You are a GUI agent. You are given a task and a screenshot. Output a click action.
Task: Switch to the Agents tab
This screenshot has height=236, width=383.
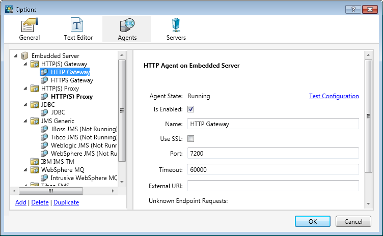pos(127,29)
